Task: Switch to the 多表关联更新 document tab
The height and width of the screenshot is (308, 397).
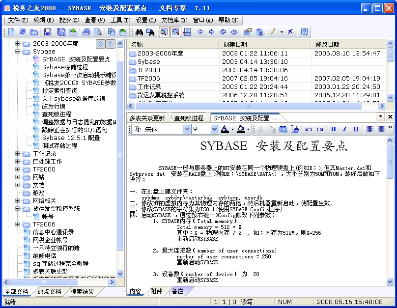Action: point(147,118)
